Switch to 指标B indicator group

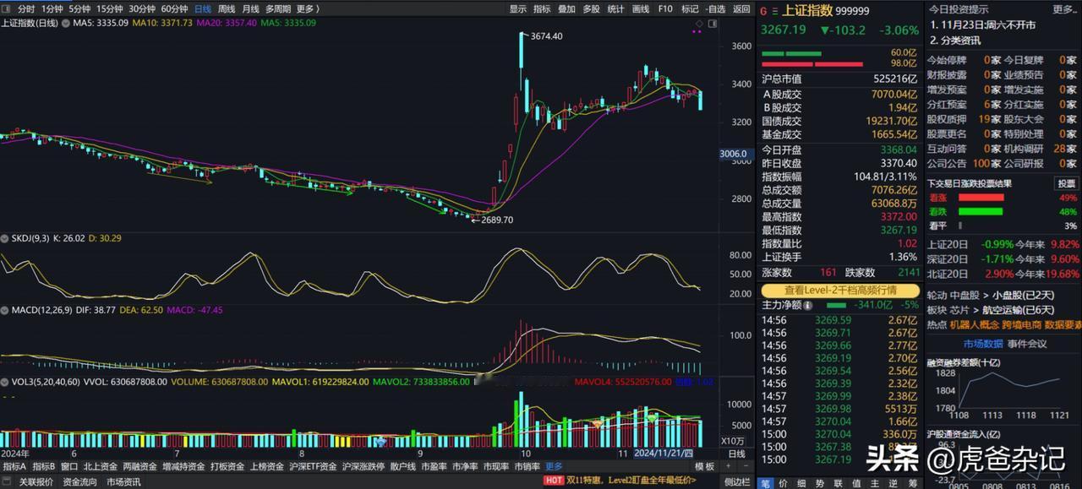click(44, 466)
